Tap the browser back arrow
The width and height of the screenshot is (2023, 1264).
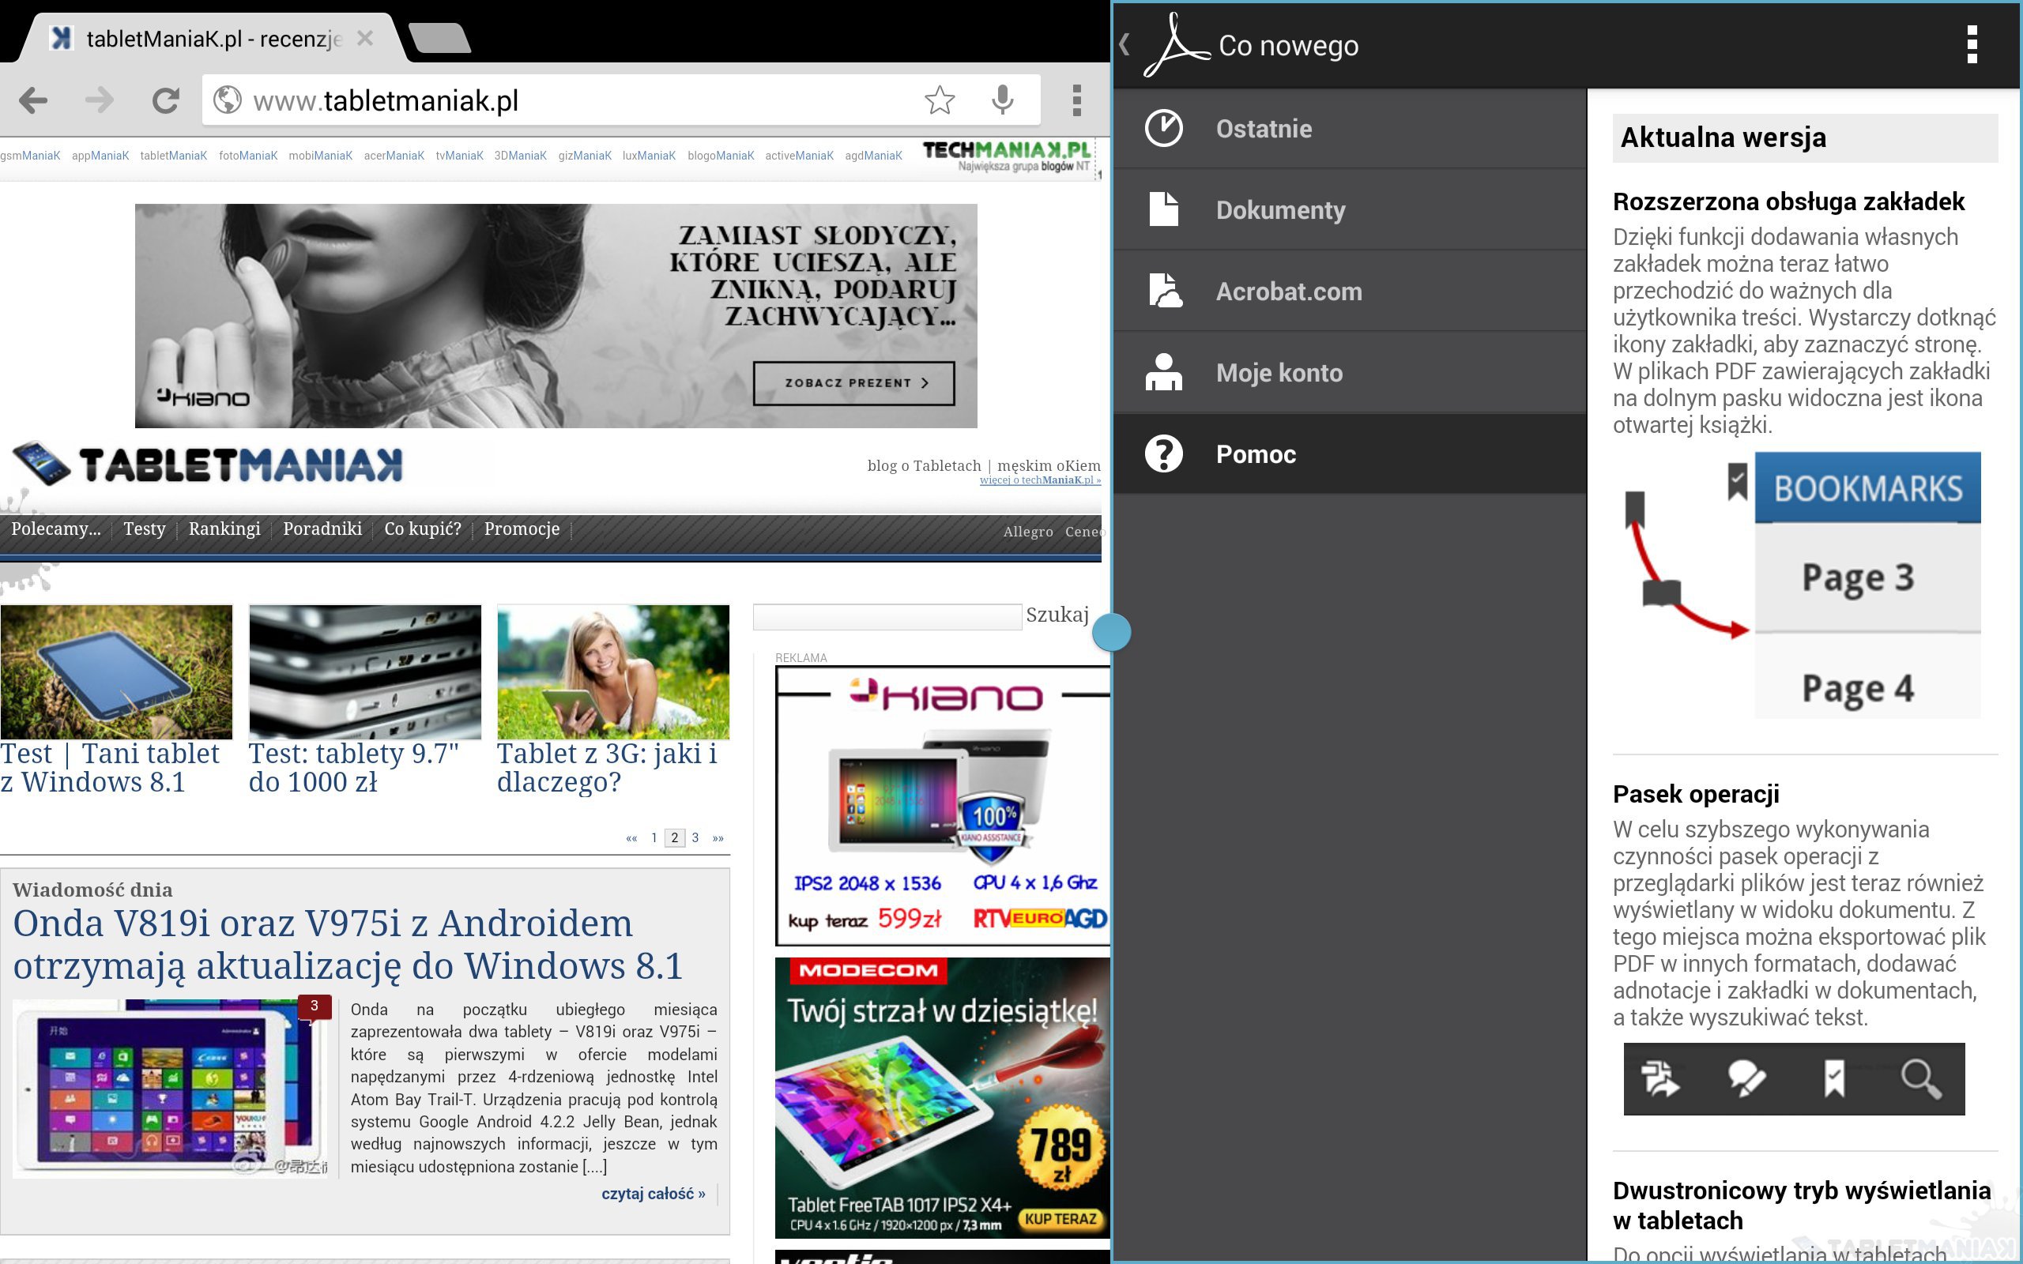[33, 100]
